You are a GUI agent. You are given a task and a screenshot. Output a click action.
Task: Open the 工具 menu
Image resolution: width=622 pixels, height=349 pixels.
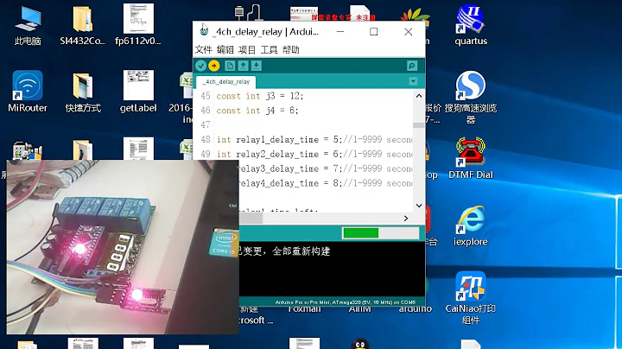coord(269,50)
